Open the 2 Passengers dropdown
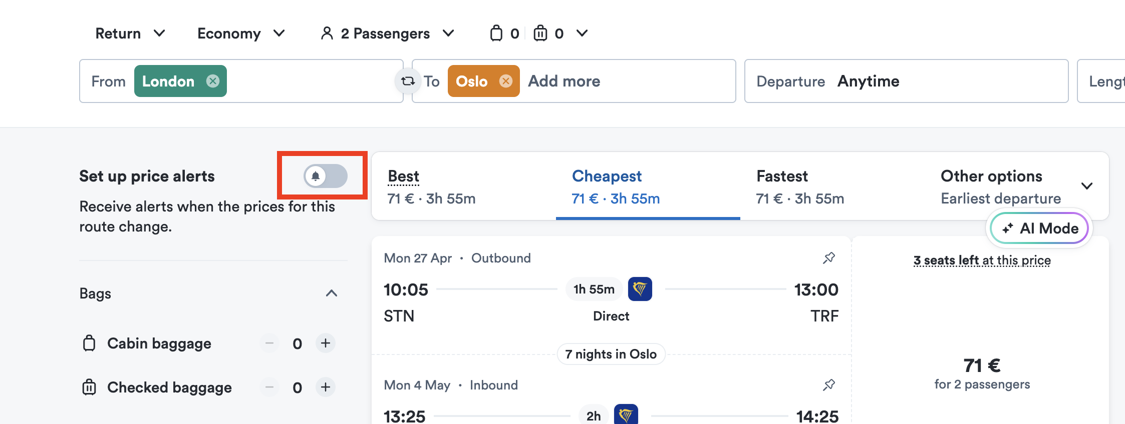The width and height of the screenshot is (1125, 424). [387, 33]
